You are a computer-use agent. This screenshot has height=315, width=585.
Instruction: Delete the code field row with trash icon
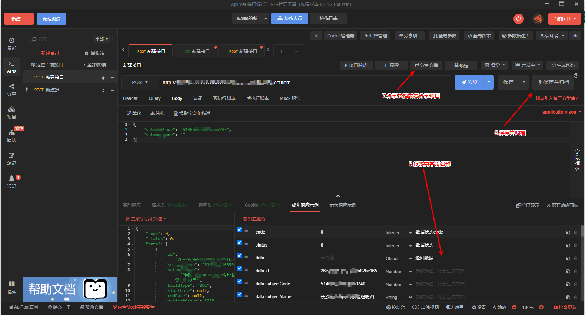575,232
